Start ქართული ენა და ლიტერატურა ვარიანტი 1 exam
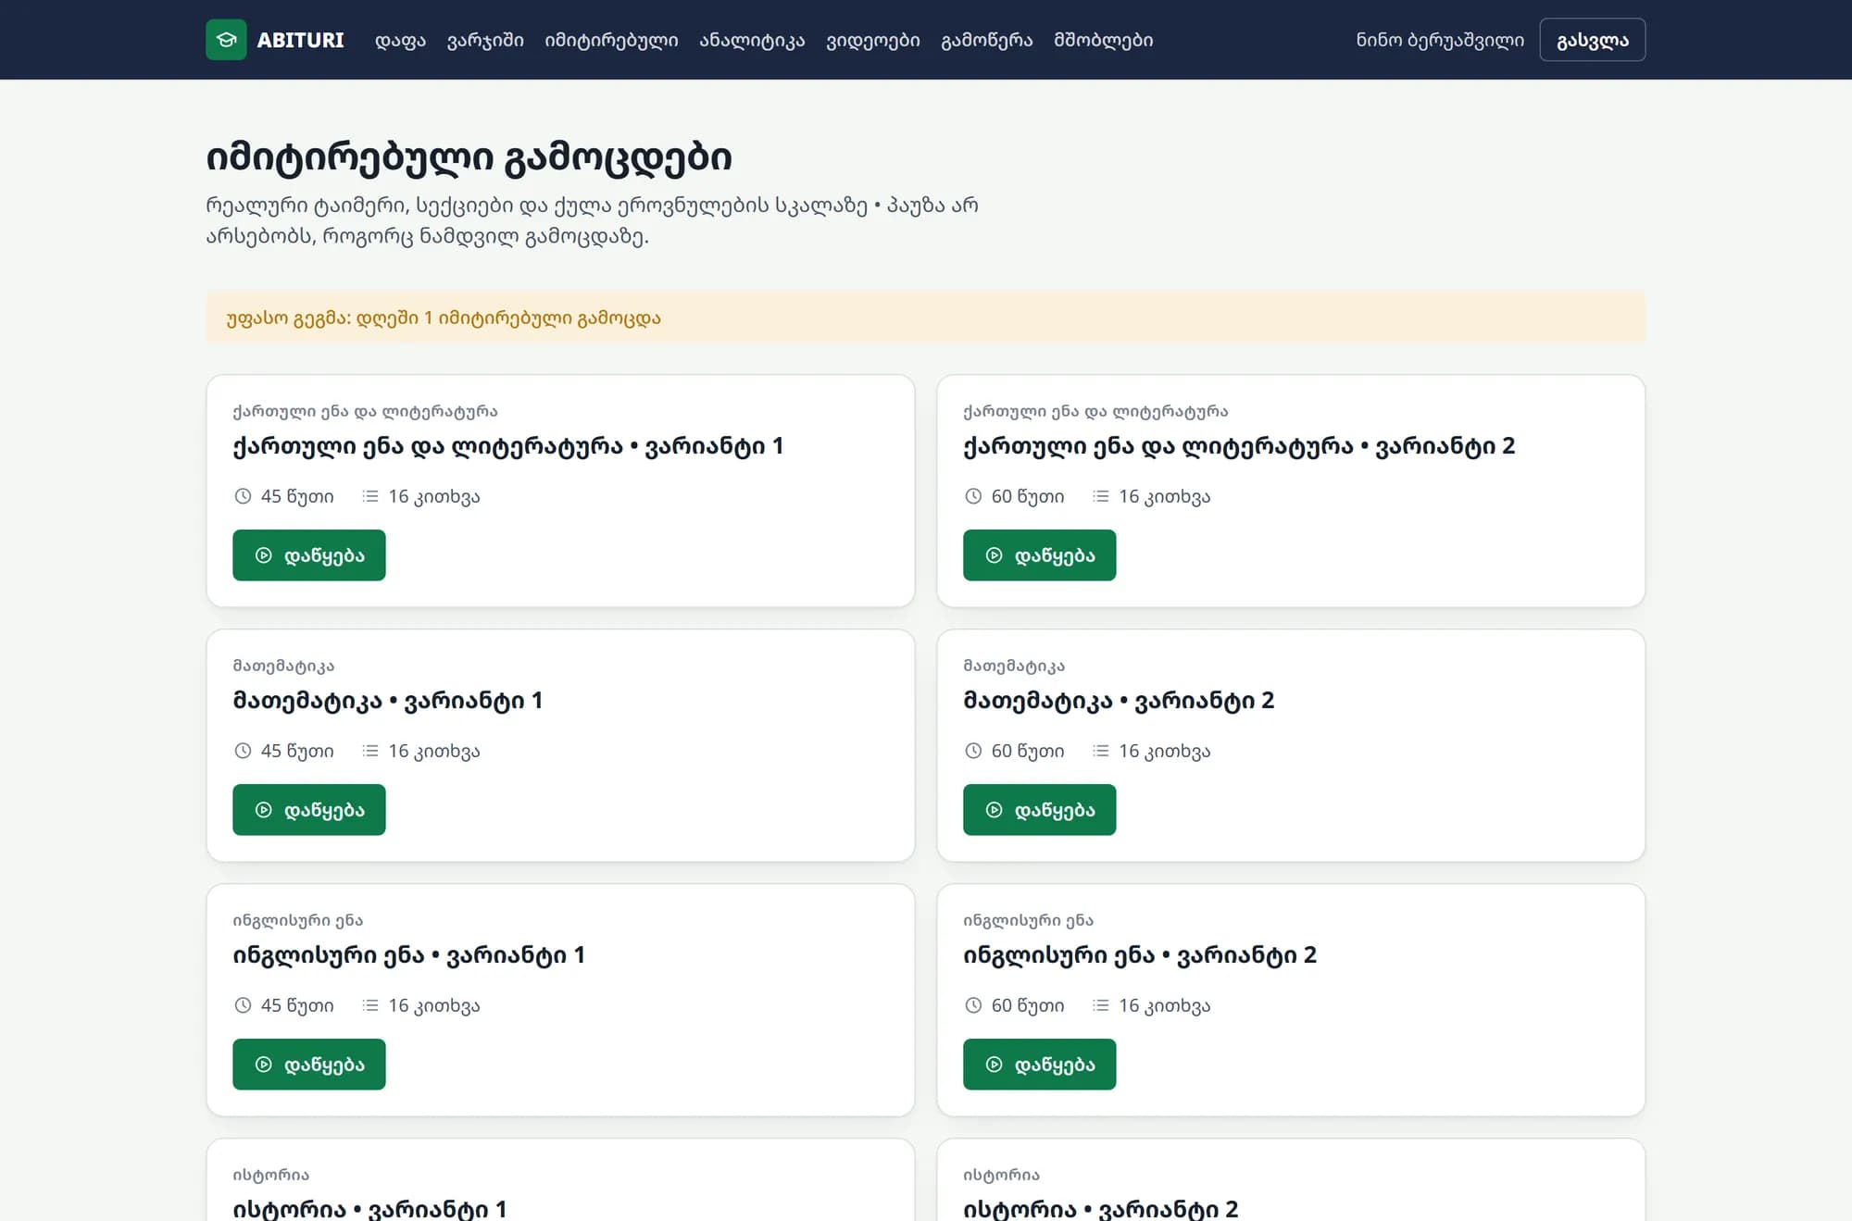1852x1221 pixels. coord(309,555)
